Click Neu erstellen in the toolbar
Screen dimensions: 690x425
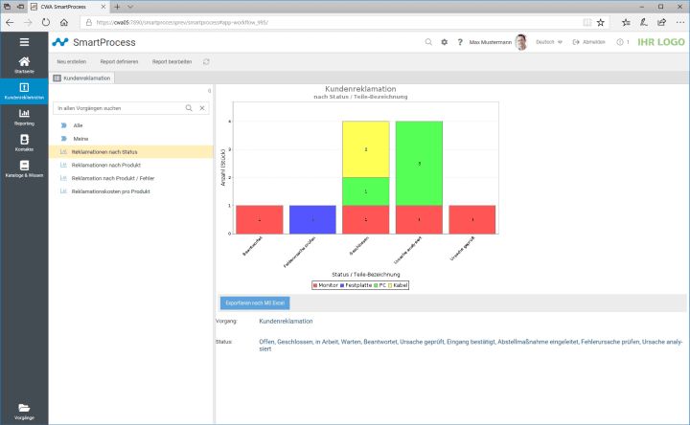[x=72, y=62]
